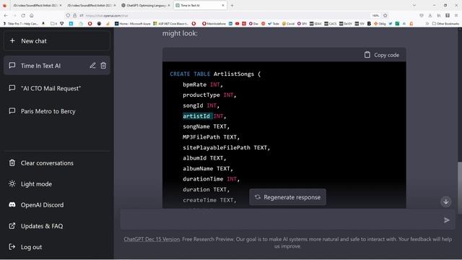List all tabs with the chevron dropdown
Image resolution: width=462 pixels, height=260 pixels.
pyautogui.click(x=414, y=5)
